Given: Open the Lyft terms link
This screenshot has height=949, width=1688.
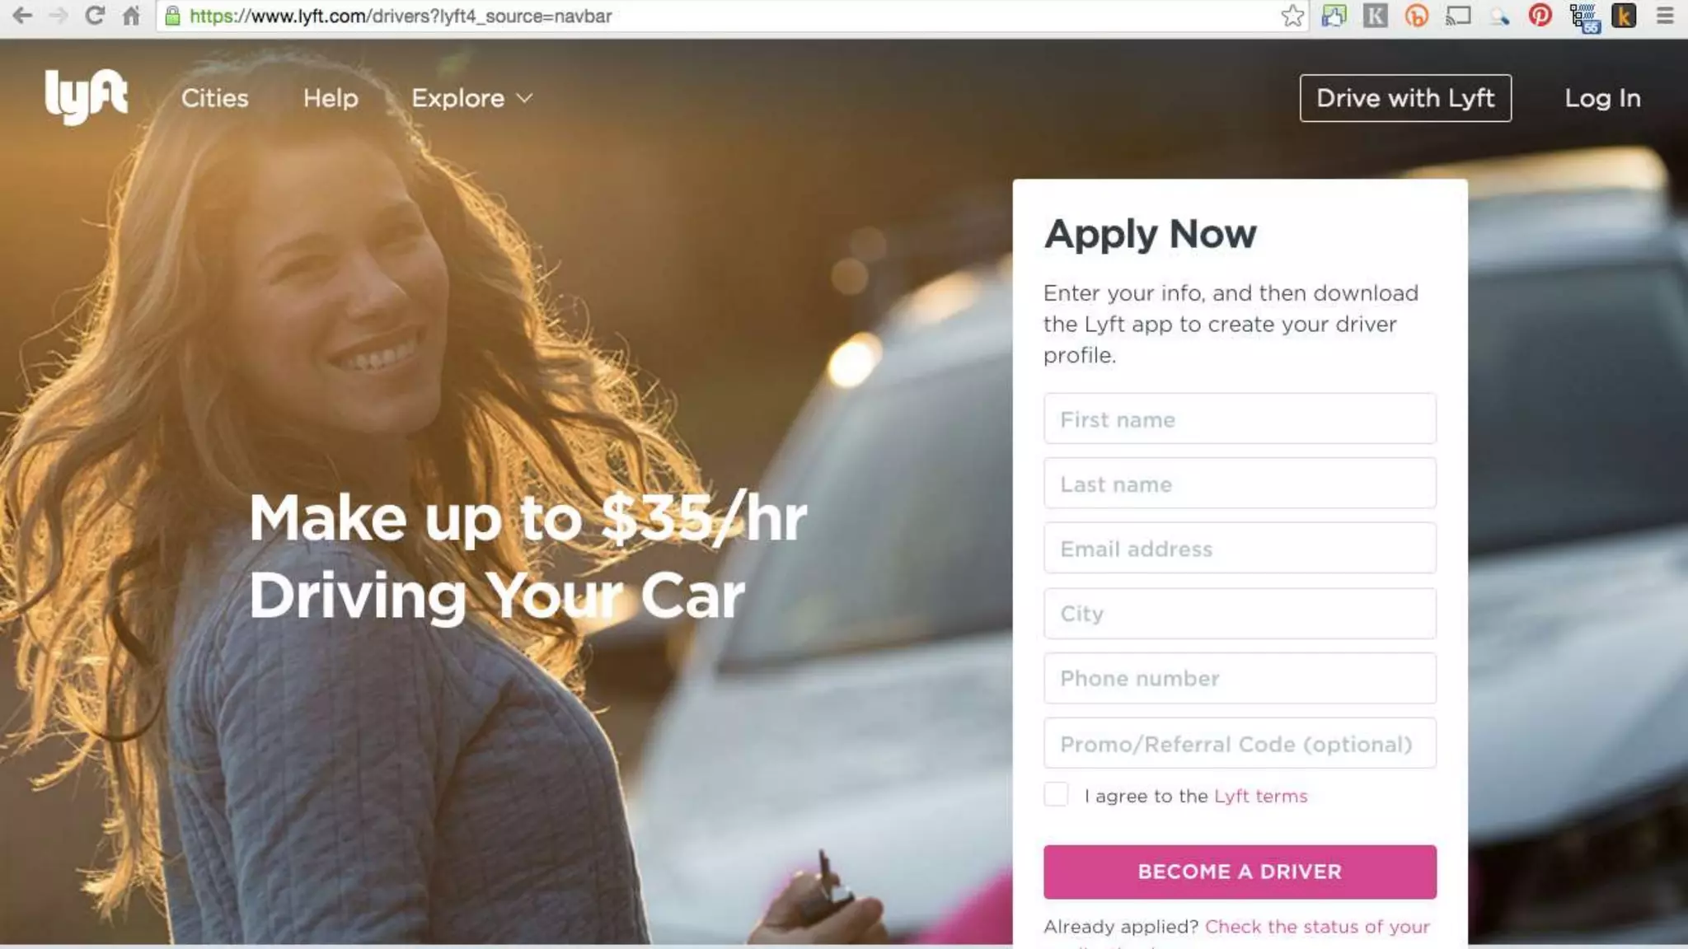Looking at the screenshot, I should [x=1260, y=796].
